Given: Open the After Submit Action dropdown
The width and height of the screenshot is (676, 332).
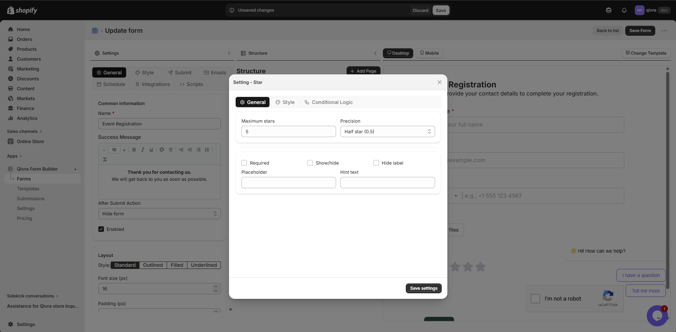Looking at the screenshot, I should pyautogui.click(x=159, y=214).
